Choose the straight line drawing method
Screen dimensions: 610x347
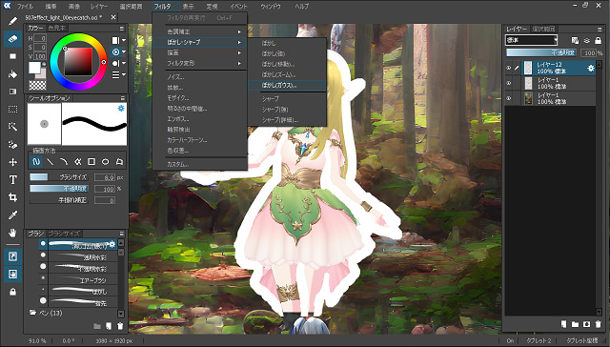click(51, 161)
